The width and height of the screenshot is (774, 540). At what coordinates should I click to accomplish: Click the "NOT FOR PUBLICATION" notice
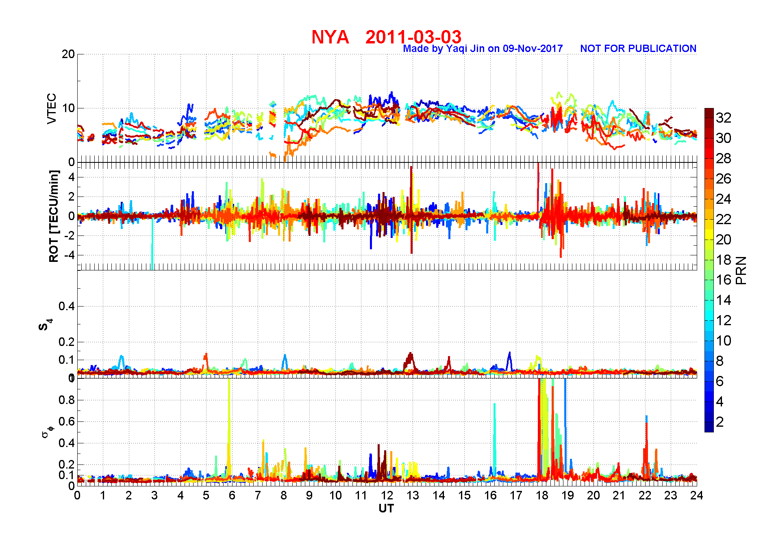coord(638,49)
